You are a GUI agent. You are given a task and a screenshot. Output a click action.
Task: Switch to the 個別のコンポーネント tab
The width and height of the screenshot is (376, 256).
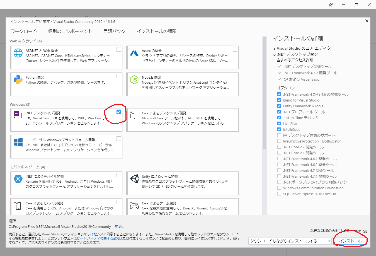70,31
